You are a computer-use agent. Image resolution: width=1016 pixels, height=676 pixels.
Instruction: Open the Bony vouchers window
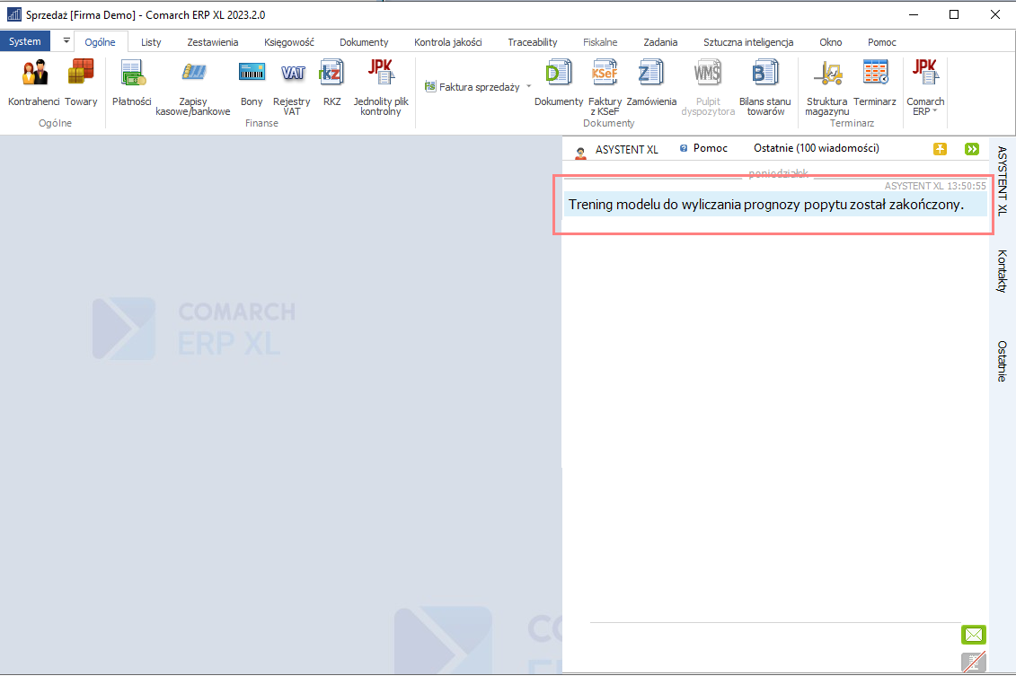click(252, 83)
